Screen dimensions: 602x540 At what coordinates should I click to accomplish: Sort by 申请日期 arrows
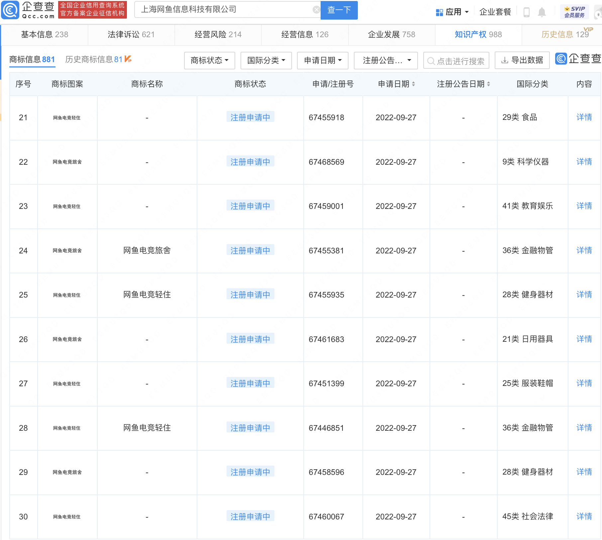click(413, 84)
